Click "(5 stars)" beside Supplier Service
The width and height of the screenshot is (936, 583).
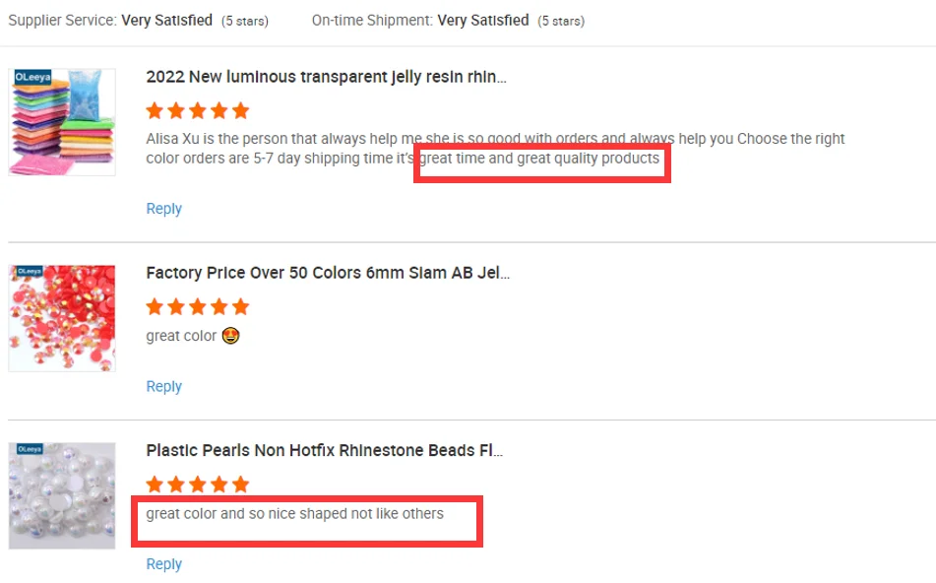click(x=244, y=21)
